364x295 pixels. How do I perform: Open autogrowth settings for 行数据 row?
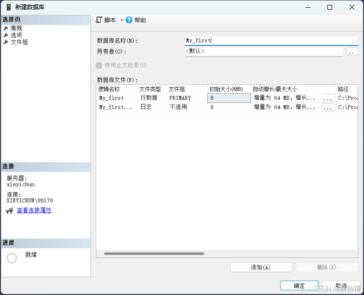328,98
